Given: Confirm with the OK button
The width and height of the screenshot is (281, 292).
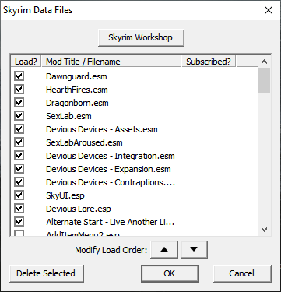Looking at the screenshot, I should [x=170, y=273].
